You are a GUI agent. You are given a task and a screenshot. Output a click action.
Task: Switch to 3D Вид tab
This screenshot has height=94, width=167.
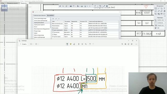coord(3,3)
